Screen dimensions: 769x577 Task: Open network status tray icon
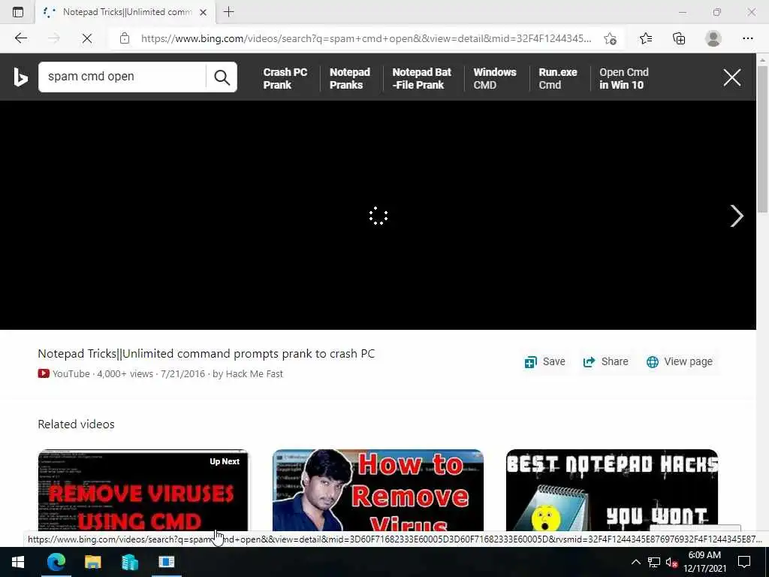tap(654, 562)
